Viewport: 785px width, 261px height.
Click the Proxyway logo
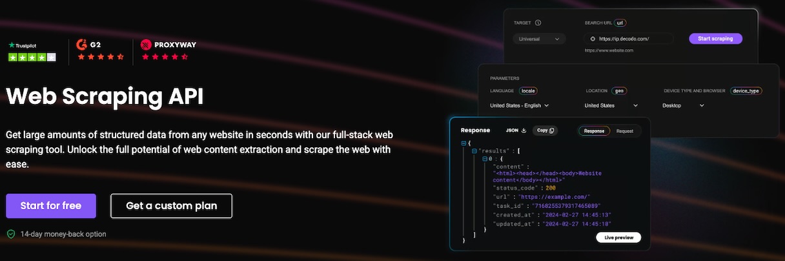pos(168,45)
